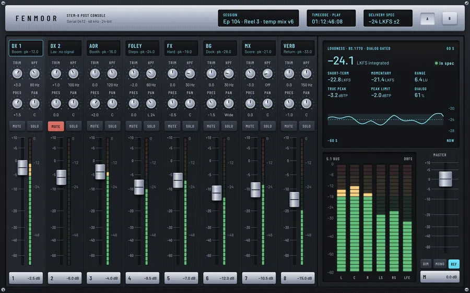Click the MASTER fader handle
The image size is (470, 293).
445,179
